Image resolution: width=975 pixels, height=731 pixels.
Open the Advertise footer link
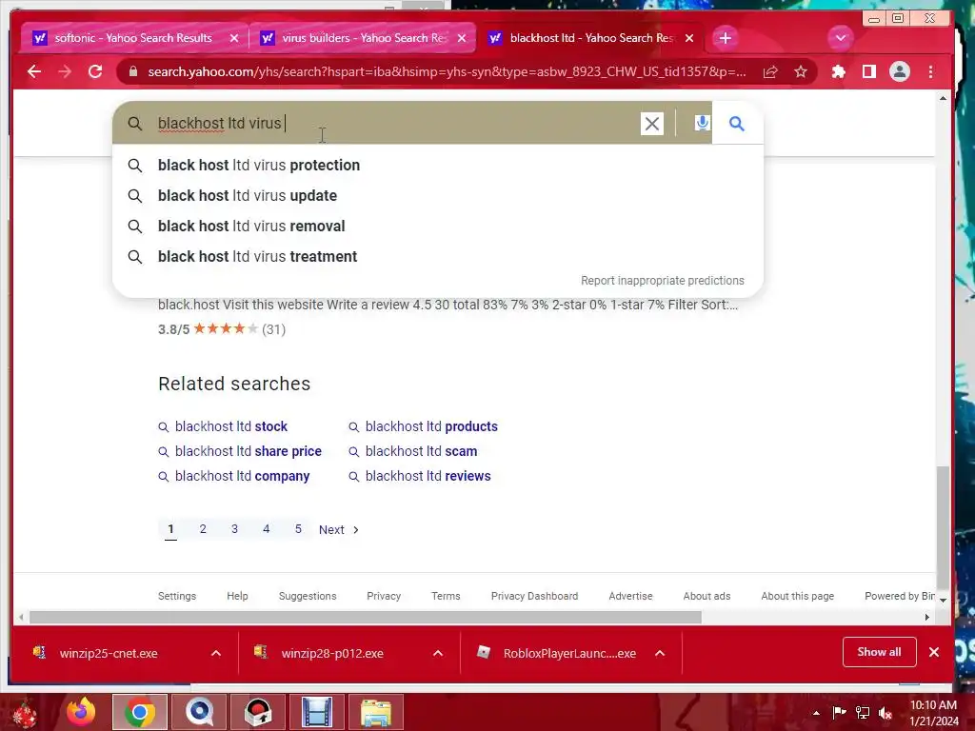pos(630,596)
